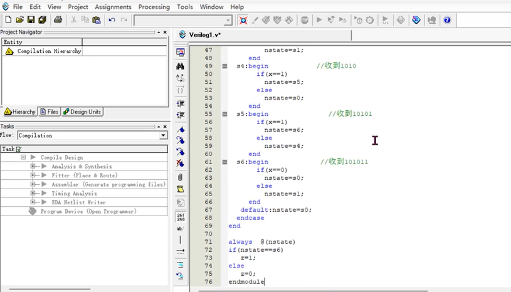Image resolution: width=511 pixels, height=292 pixels.
Task: Click the Tasks panel horizontal scrollbar
Action: click(50, 289)
